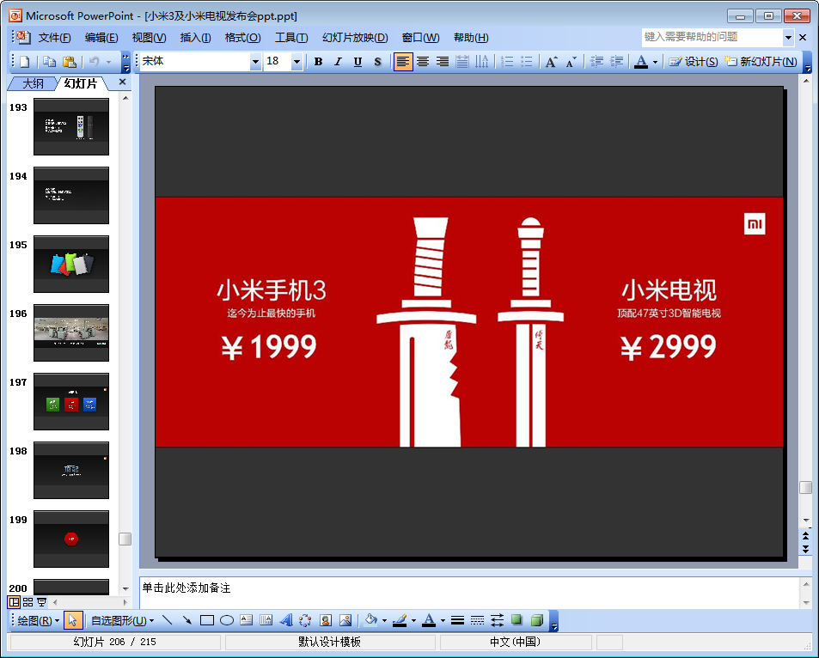Switch to the 幻灯片 slides tab

[81, 83]
